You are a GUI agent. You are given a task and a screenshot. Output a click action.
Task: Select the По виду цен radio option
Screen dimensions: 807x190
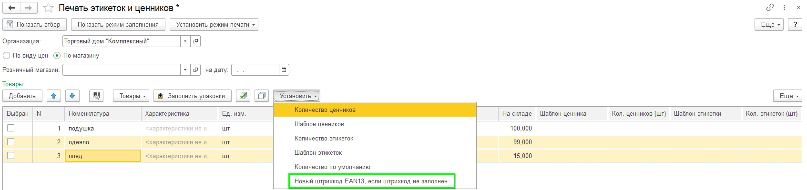click(x=26, y=56)
